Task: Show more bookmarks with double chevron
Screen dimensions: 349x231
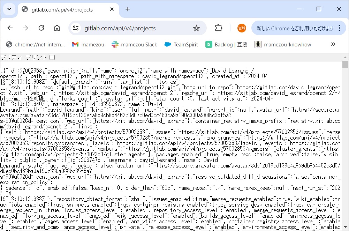Action: pyautogui.click(x=333, y=44)
